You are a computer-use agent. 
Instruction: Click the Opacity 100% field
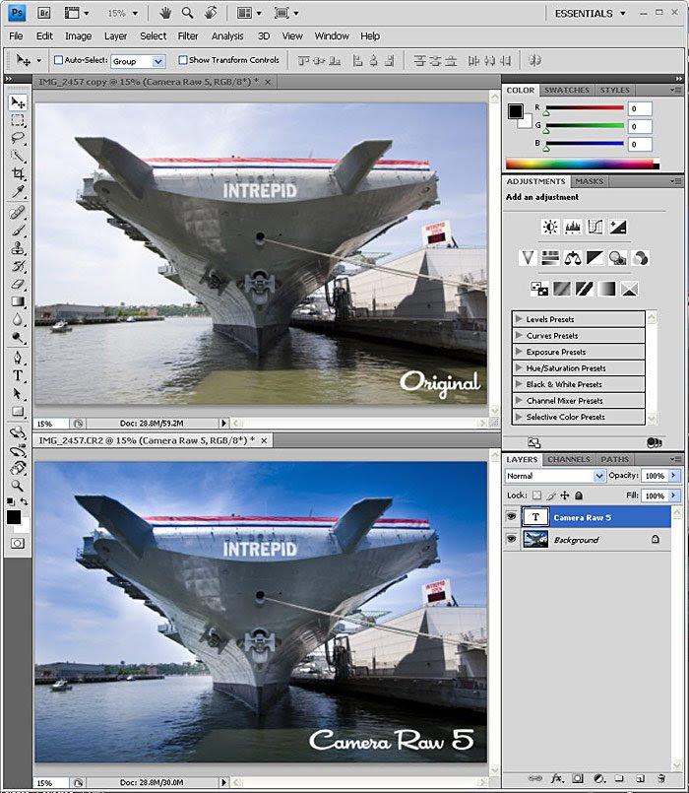(655, 476)
